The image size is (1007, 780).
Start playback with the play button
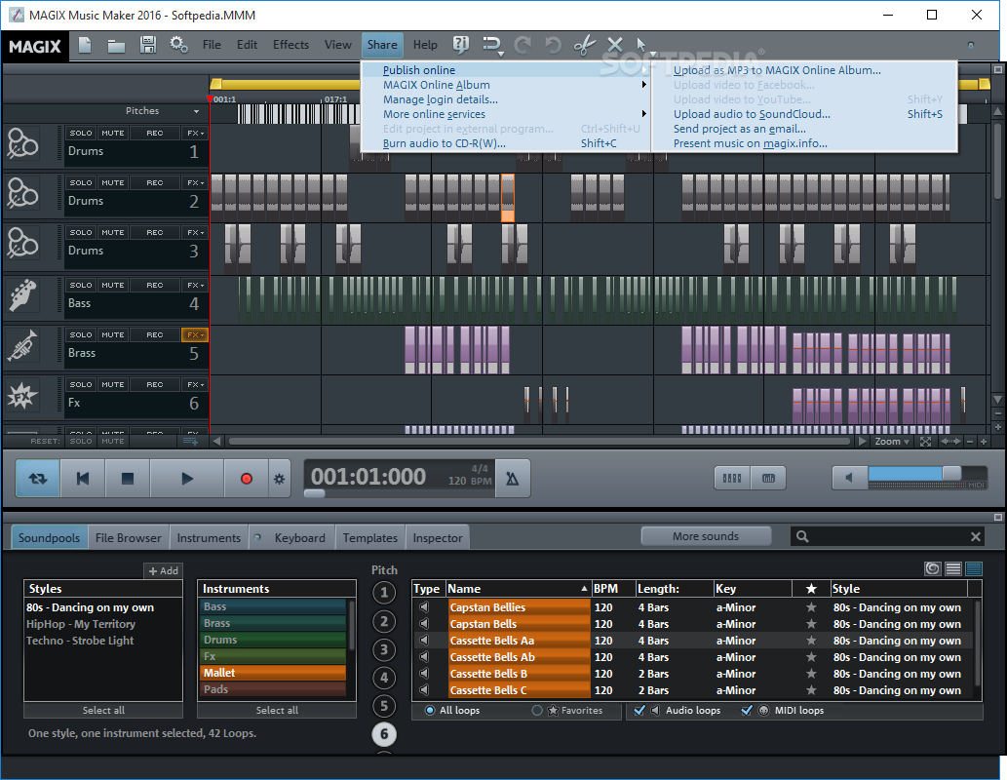tap(187, 478)
